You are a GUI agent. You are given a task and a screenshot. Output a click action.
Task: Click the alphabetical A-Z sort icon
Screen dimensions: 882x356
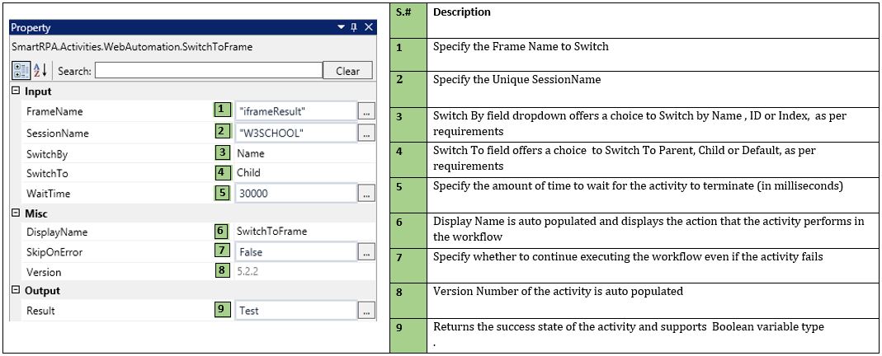[41, 71]
